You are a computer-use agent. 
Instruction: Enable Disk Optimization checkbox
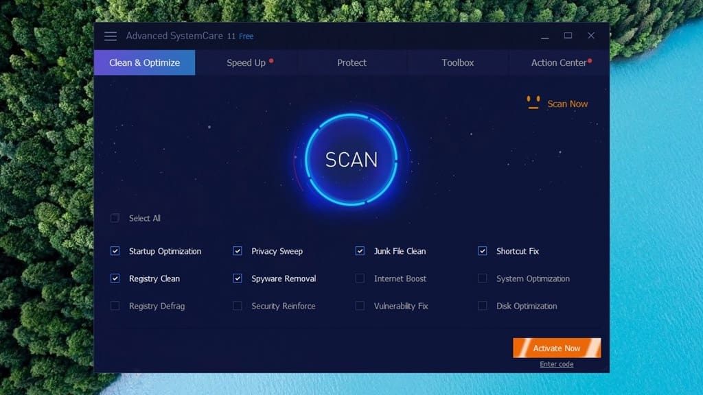483,306
